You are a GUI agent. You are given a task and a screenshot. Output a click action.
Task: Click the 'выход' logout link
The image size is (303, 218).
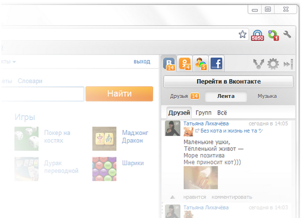click(x=142, y=62)
